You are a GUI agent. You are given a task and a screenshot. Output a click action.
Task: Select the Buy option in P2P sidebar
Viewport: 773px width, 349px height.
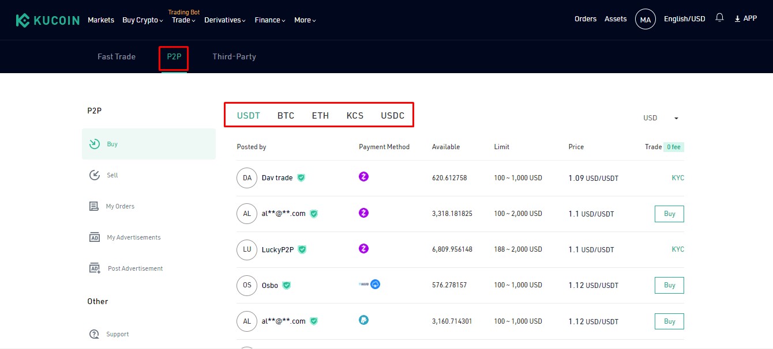click(111, 143)
